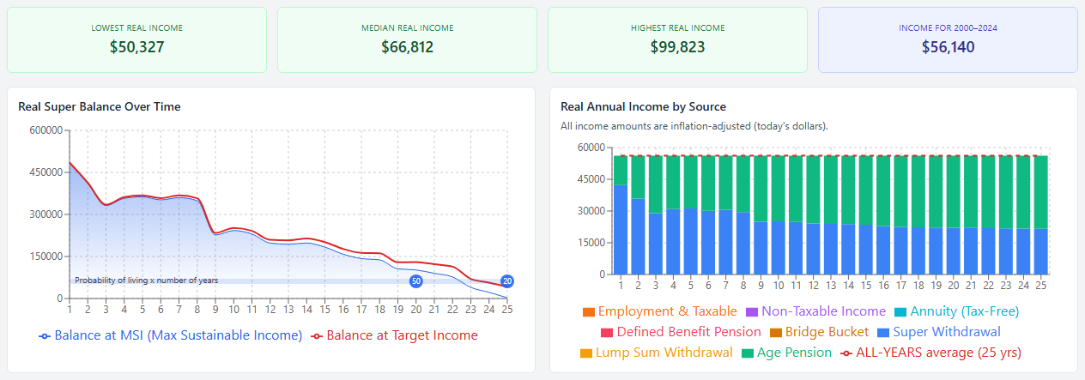Click the Lump Sum Withdrawal legend icon
Viewport: 1085px width, 380px height.
[586, 353]
